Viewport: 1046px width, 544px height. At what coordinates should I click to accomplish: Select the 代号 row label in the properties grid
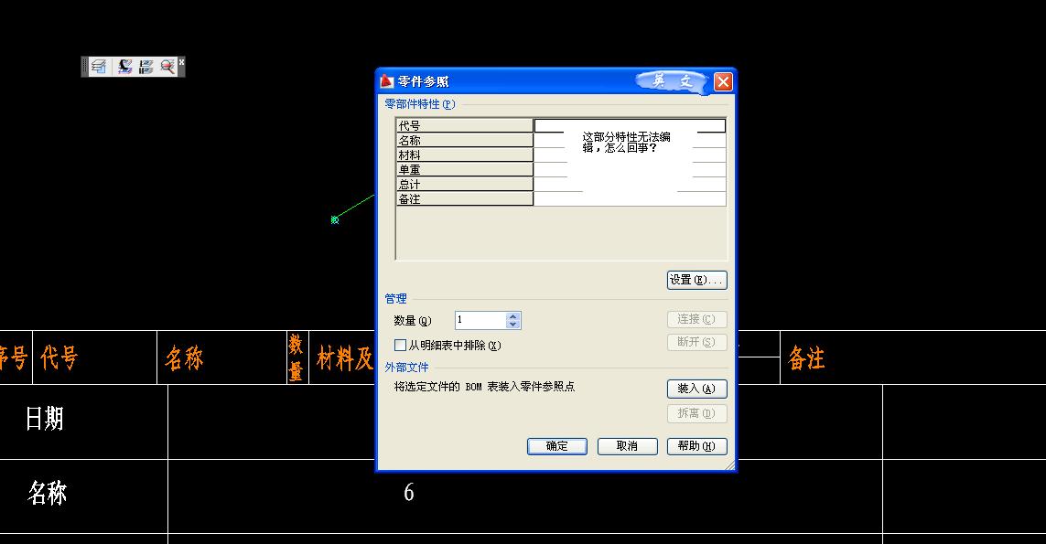coord(465,125)
